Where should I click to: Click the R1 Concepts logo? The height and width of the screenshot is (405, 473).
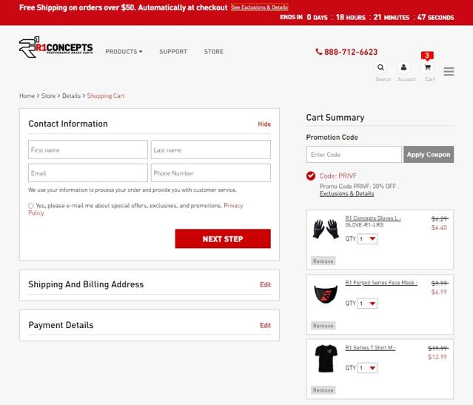coord(56,47)
